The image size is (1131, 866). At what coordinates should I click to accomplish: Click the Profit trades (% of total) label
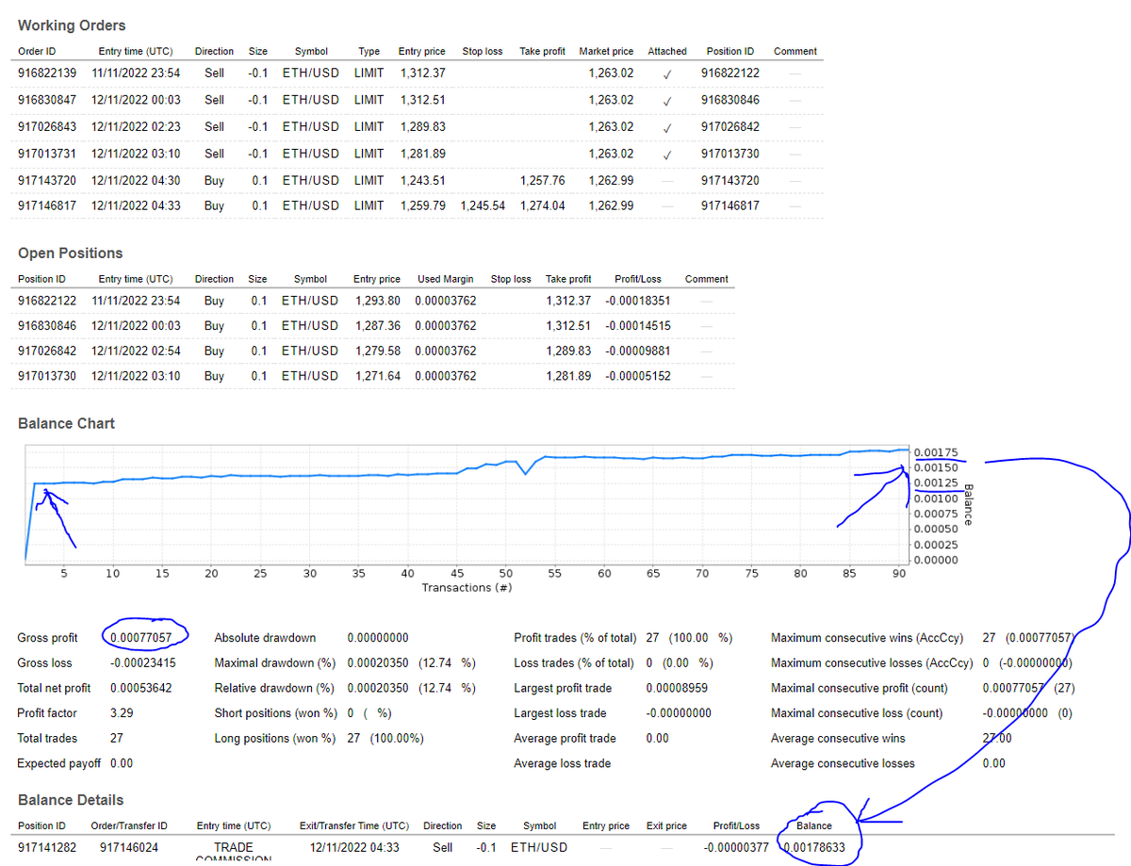(x=575, y=638)
